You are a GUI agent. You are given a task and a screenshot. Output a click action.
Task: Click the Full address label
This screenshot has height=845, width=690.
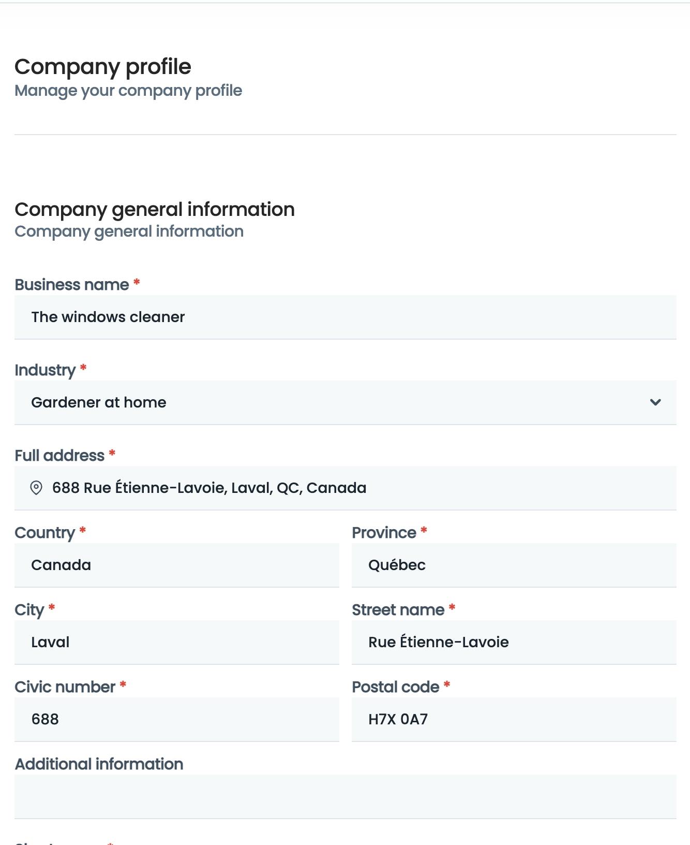(x=59, y=456)
